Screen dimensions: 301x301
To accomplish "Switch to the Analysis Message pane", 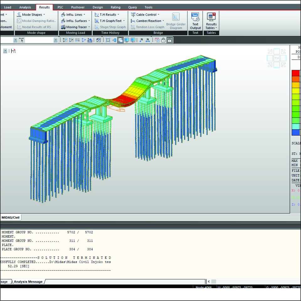I will point(28,282).
